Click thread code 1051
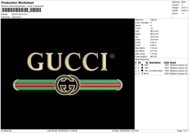Viewport: 189px width, 133px height. click(x=167, y=65)
